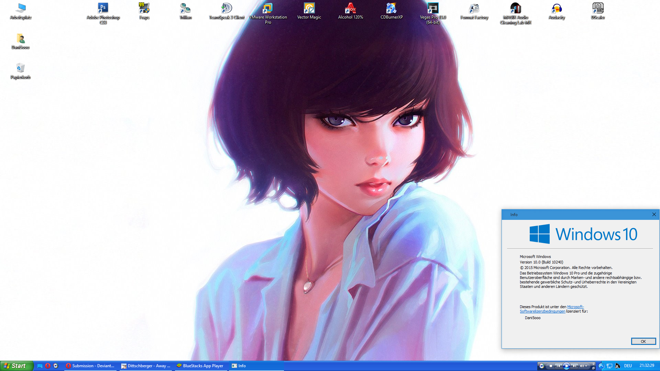The image size is (660, 371).
Task: Click the Start button
Action: 16,366
